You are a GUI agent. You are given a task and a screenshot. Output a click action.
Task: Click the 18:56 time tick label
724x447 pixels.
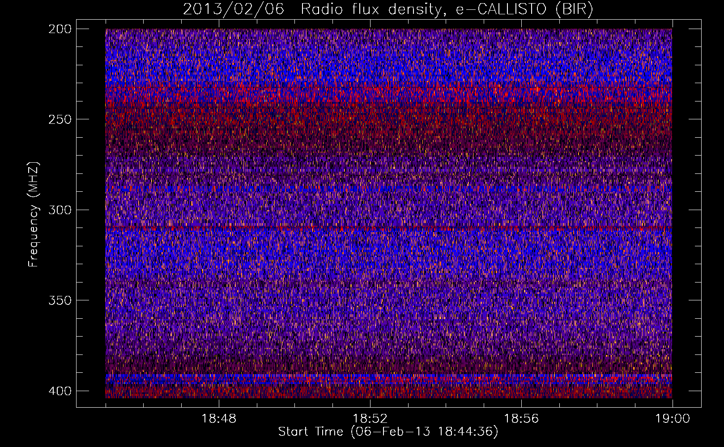(x=521, y=419)
